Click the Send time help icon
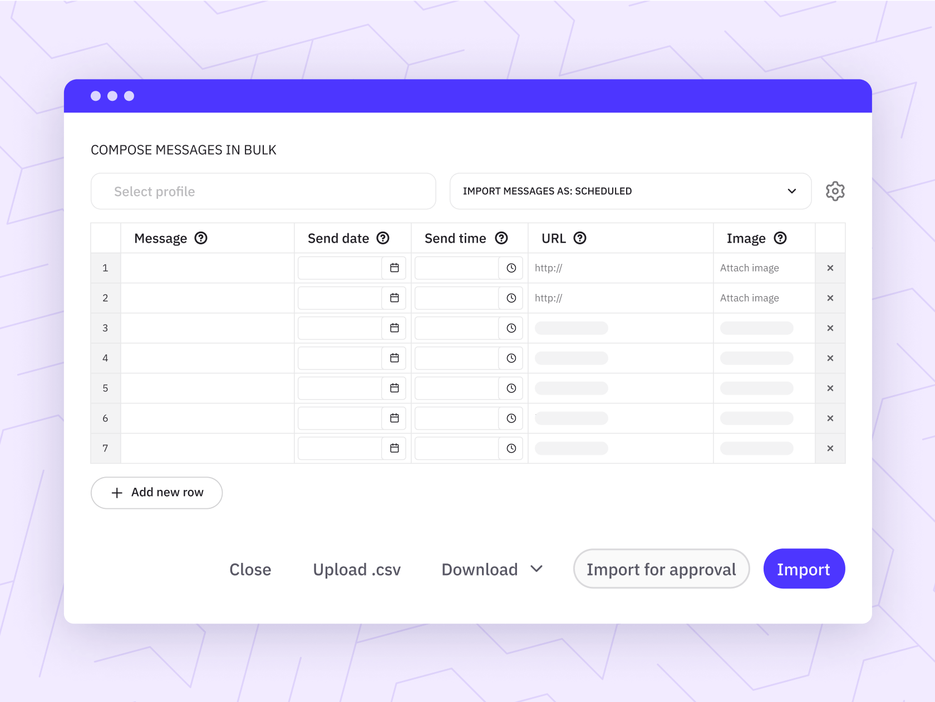This screenshot has height=702, width=935. pyautogui.click(x=501, y=238)
